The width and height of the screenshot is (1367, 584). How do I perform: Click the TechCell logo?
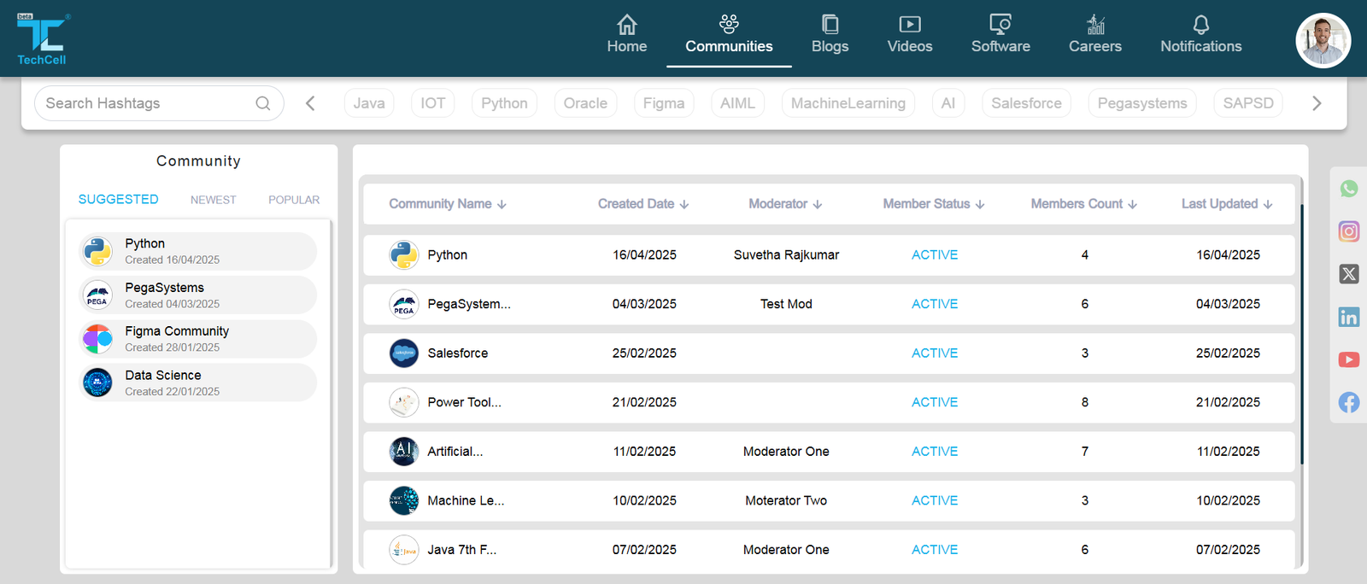pyautogui.click(x=42, y=39)
